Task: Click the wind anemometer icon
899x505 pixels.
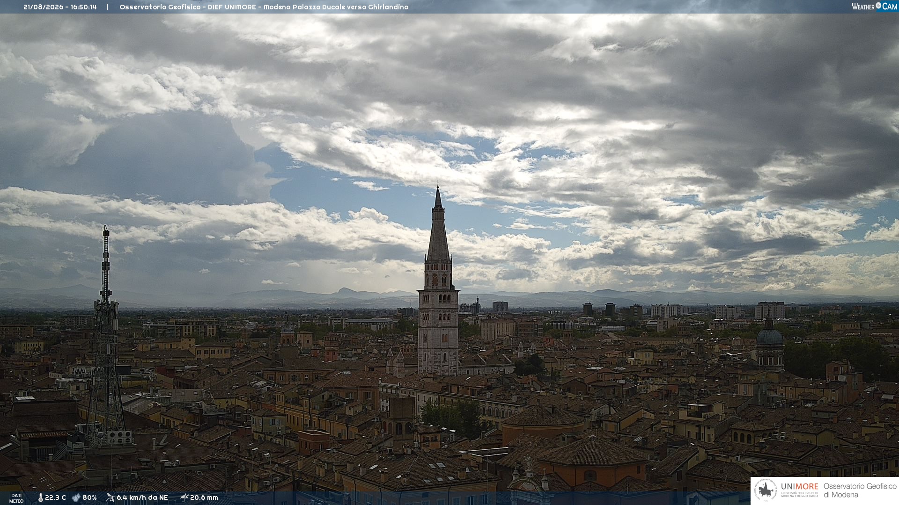Action: pyautogui.click(x=110, y=498)
